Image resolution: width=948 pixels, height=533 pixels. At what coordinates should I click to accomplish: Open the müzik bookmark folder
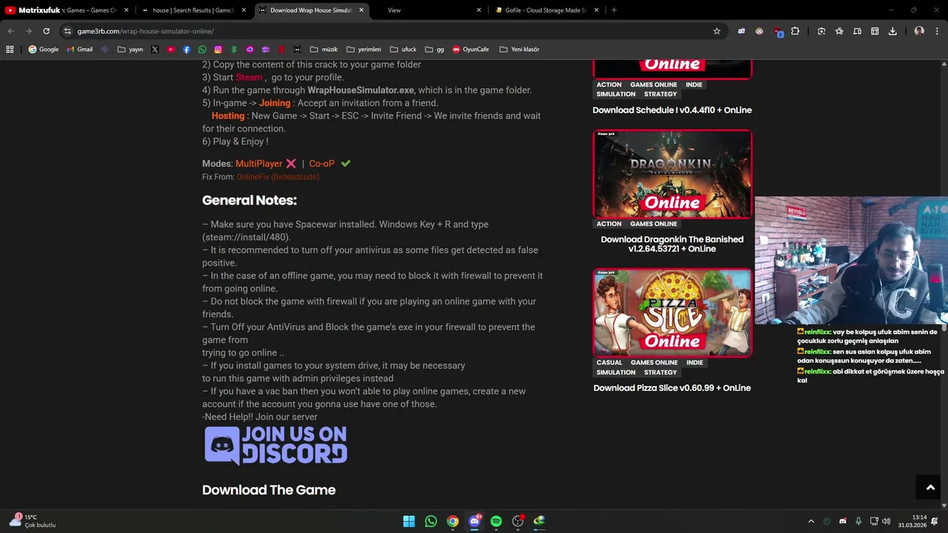(324, 50)
